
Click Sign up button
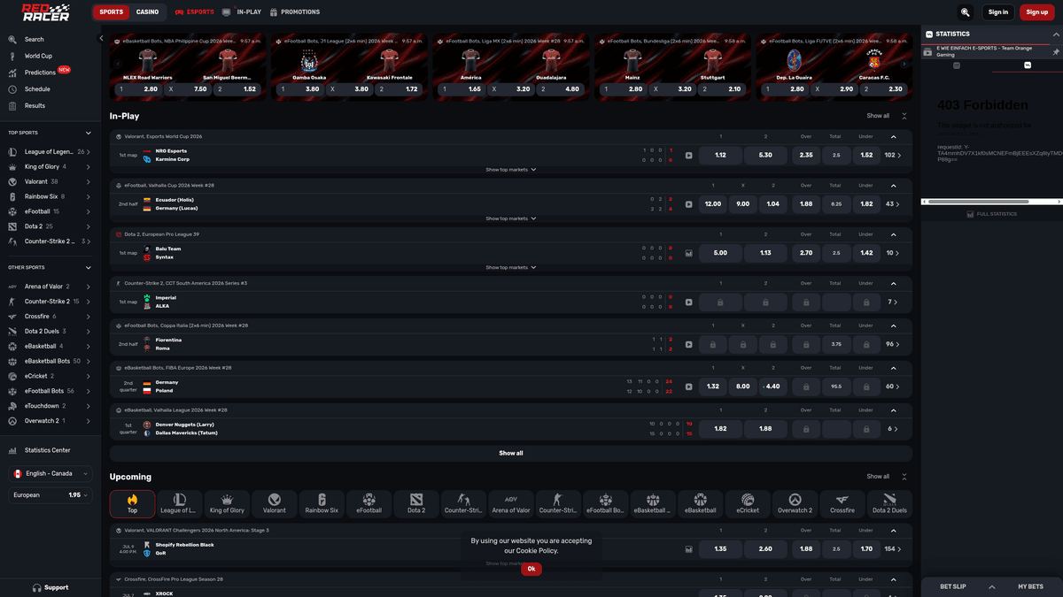tap(1037, 12)
